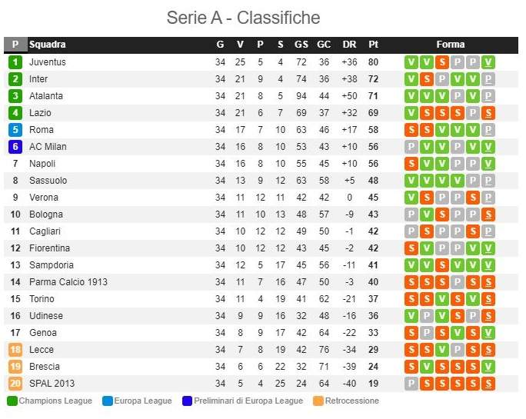Click the Serie A - Classifiche title
This screenshot has height=419, width=526.
pyautogui.click(x=243, y=18)
